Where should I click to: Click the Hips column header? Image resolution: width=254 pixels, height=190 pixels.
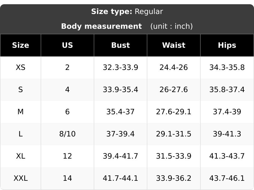[227, 45]
